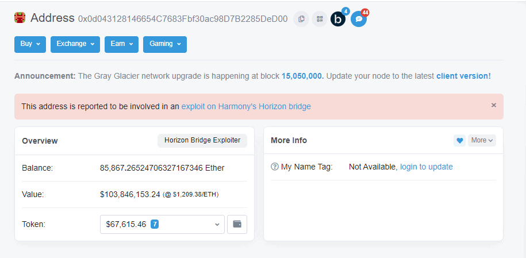Open the client version link
This screenshot has width=526, height=258.
click(x=463, y=76)
